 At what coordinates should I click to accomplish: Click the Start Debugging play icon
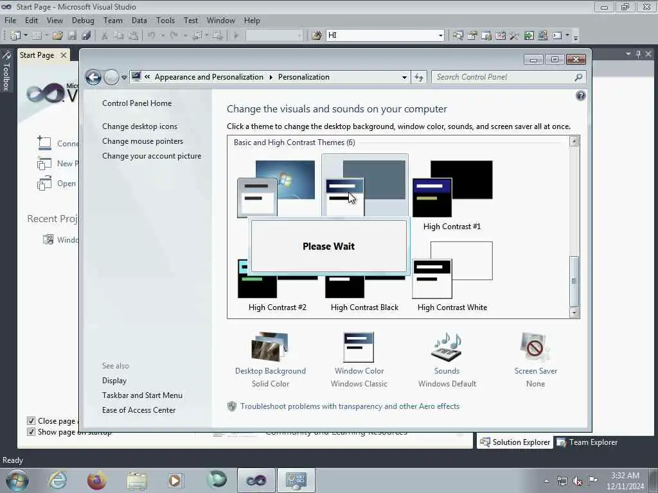click(x=236, y=36)
